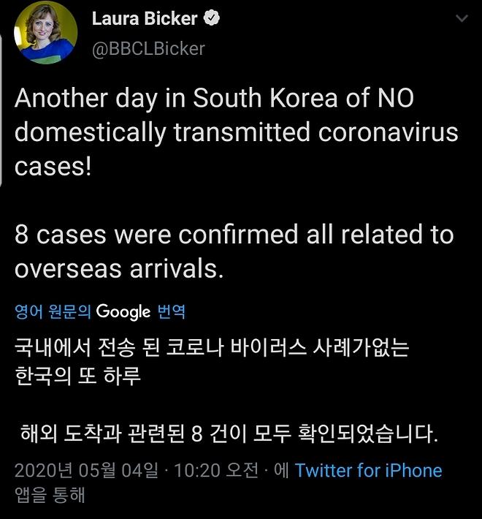Click the '8 cases were confirmed' sentence
This screenshot has height=519, width=482.
click(x=234, y=235)
